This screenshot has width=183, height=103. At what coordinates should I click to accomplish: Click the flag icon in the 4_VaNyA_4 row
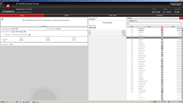point(162,28)
